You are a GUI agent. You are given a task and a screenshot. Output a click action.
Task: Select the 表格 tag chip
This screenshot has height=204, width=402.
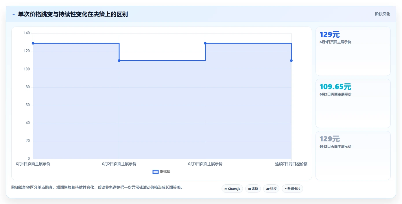point(253,189)
